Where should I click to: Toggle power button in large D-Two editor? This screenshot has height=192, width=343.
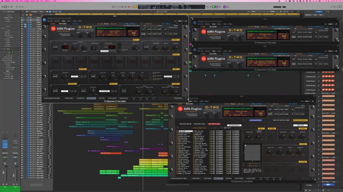click(44, 20)
